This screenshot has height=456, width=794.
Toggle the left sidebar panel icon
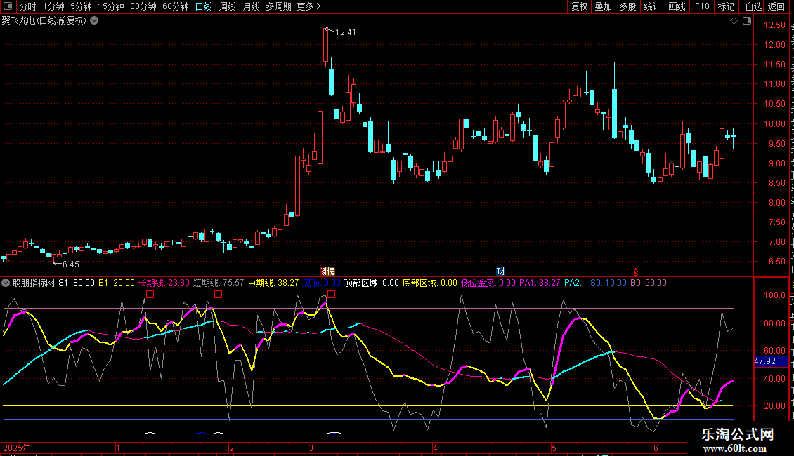pos(8,6)
